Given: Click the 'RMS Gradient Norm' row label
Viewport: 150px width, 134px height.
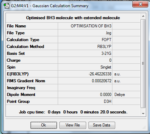Looking at the screenshot, I should click(26, 81).
